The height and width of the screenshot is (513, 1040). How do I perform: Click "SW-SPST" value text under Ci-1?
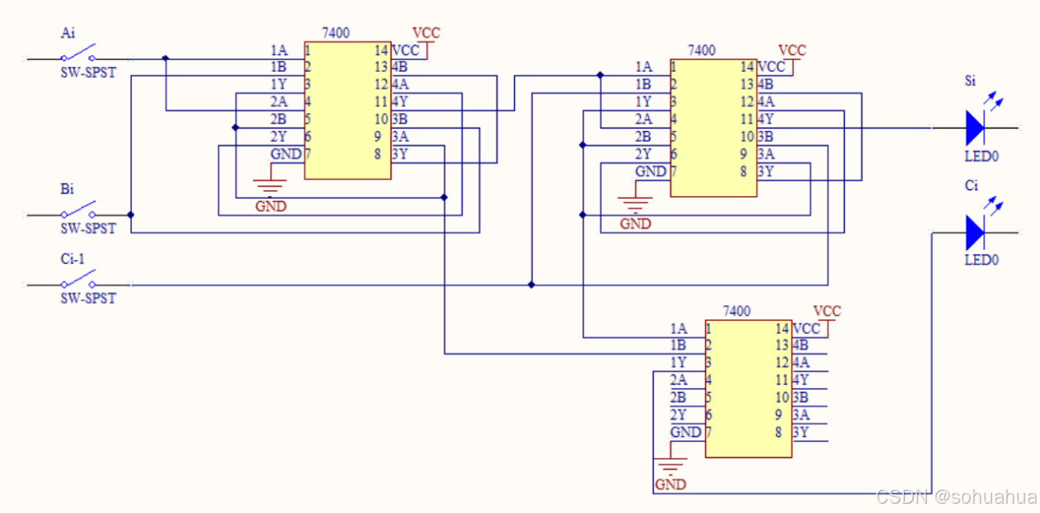coord(88,299)
